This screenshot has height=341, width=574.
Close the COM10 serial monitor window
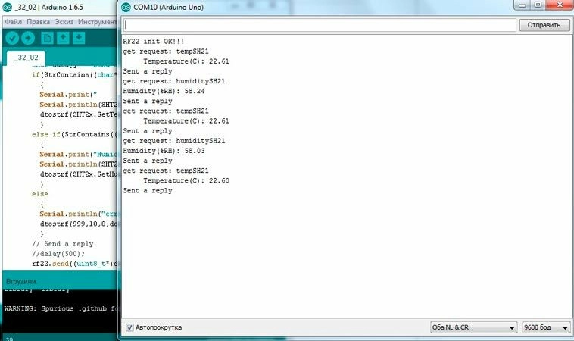click(560, 5)
